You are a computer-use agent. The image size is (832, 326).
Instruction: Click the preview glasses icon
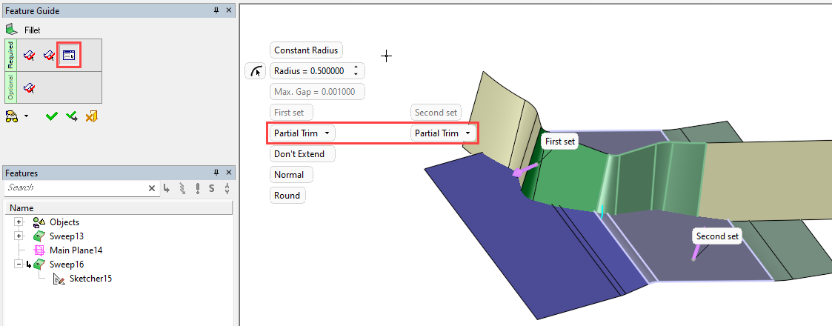click(x=13, y=116)
